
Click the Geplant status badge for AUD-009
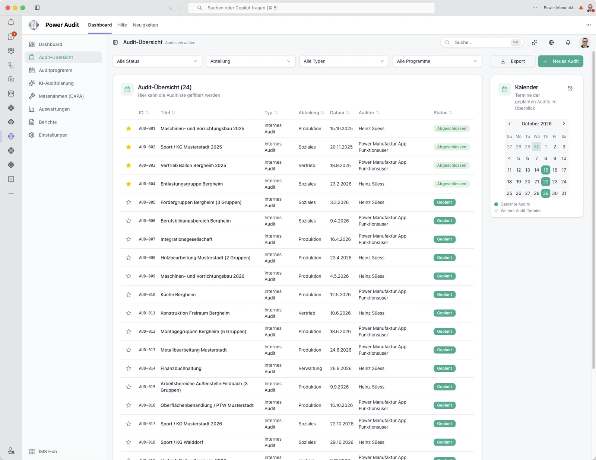444,276
